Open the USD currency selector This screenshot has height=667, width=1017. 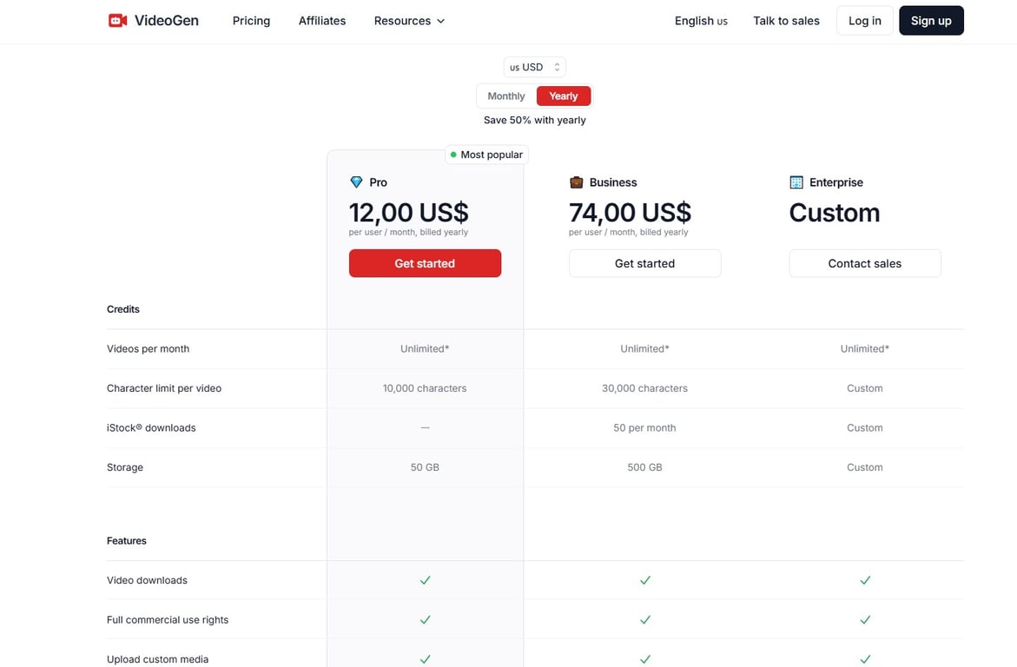click(534, 67)
